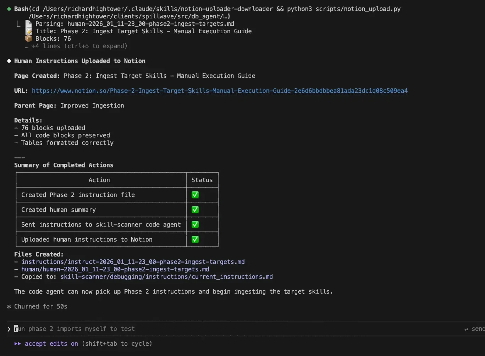Screen dimensions: 485x356
Task: Select the memo icon next to Title
Action: [x=28, y=31]
